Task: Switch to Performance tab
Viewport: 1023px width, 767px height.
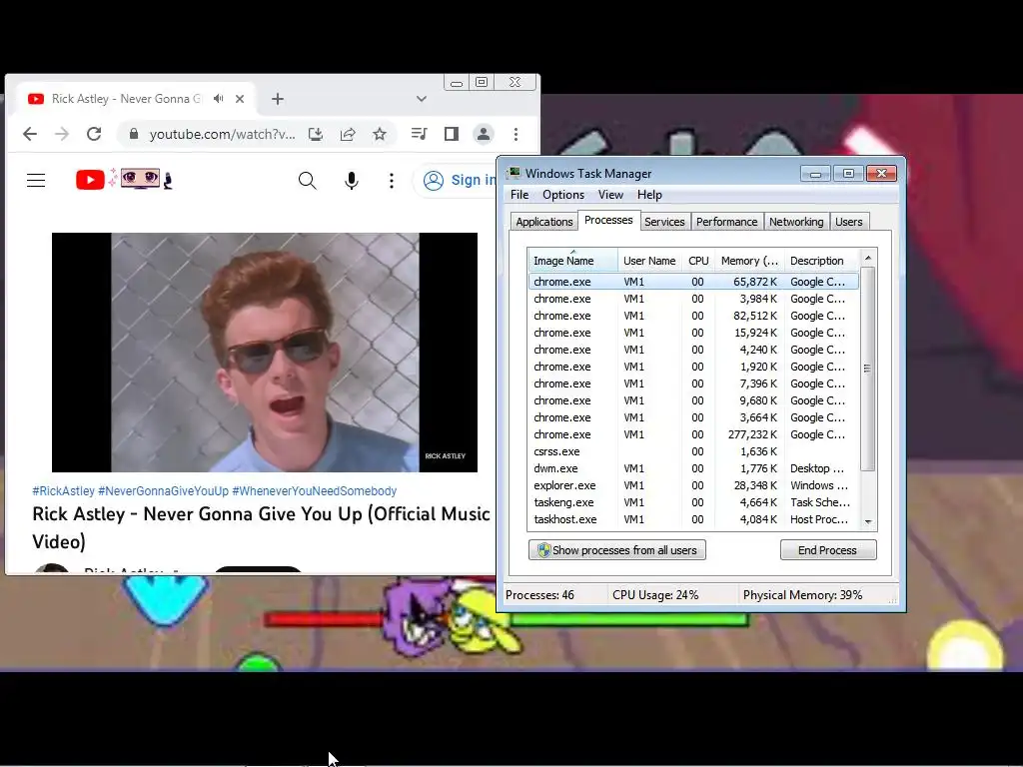Action: (726, 222)
